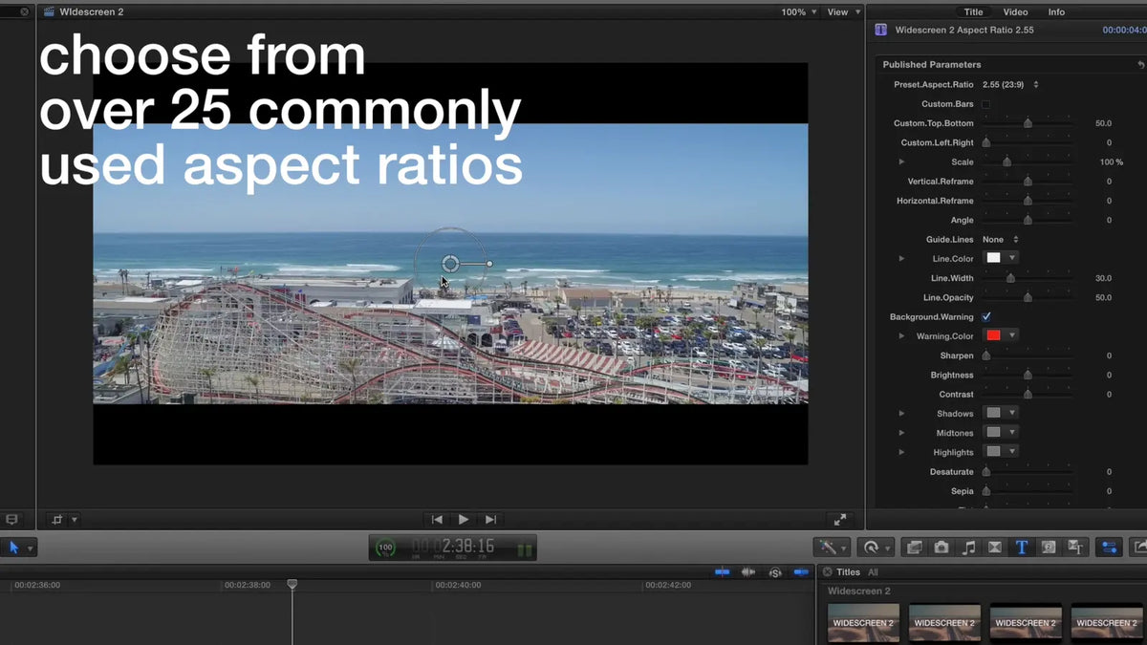Viewport: 1147px width, 645px height.
Task: Select the blue Titles browser T icon
Action: (1022, 548)
